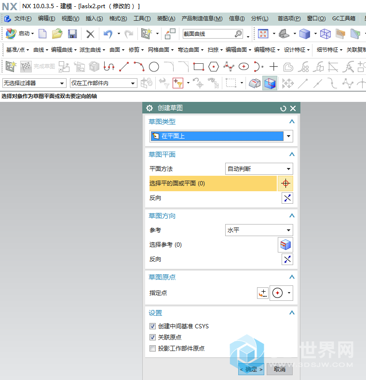The width and height of the screenshot is (366, 380).
Task: Click the 选择平的面或平面 (0) selection row
Action: 213,183
